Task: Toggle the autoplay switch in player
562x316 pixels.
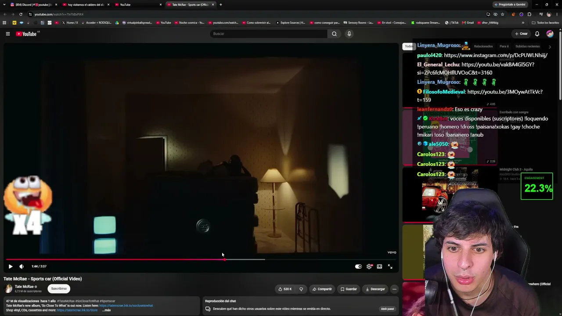Action: (x=358, y=266)
